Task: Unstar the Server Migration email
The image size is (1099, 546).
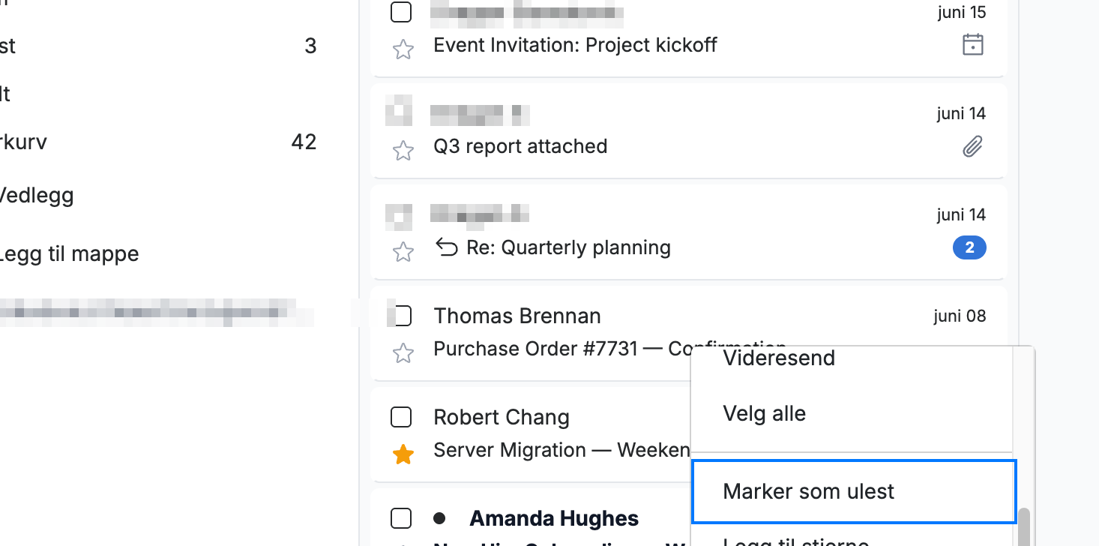Action: coord(403,454)
